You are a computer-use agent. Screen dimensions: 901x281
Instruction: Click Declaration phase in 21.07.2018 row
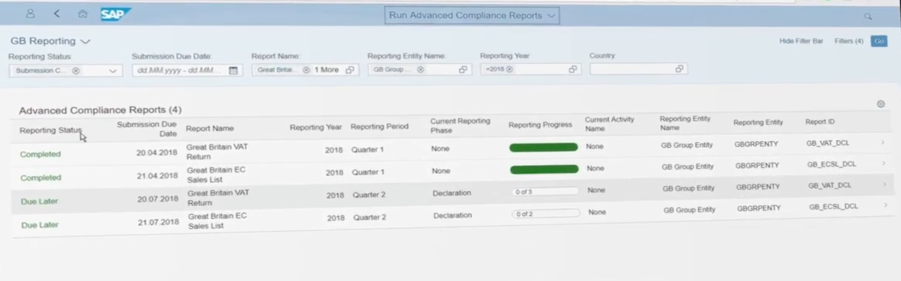[x=452, y=215]
